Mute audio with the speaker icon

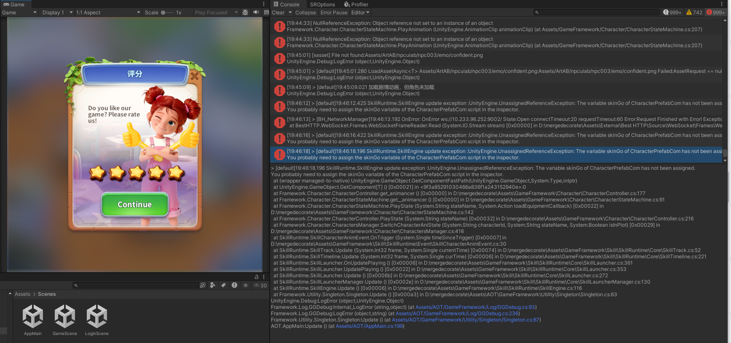[x=256, y=13]
